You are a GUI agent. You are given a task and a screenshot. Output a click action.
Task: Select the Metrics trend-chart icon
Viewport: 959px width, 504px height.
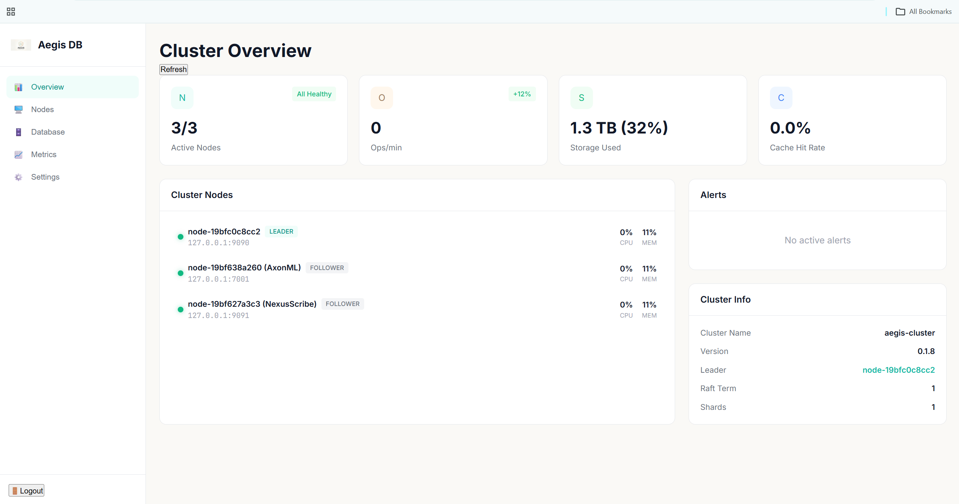tap(18, 154)
